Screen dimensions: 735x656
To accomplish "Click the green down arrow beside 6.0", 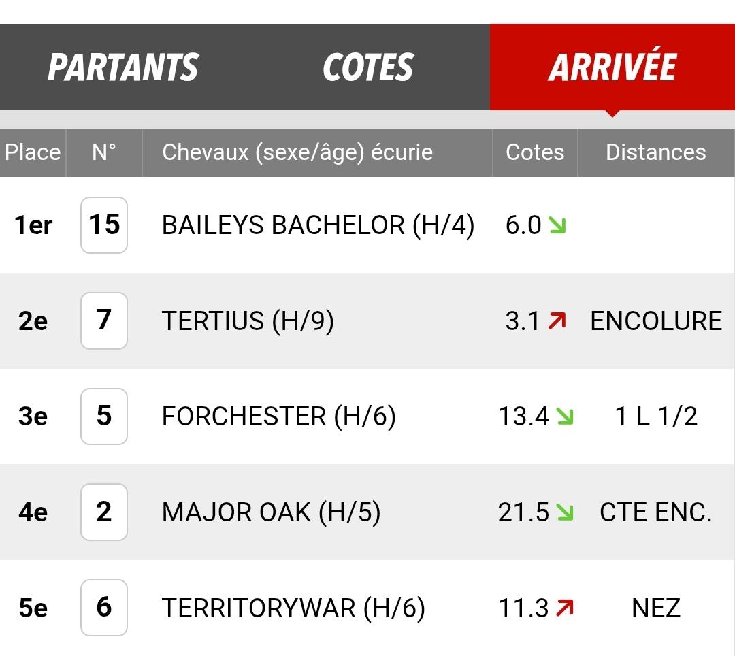I will [x=557, y=225].
